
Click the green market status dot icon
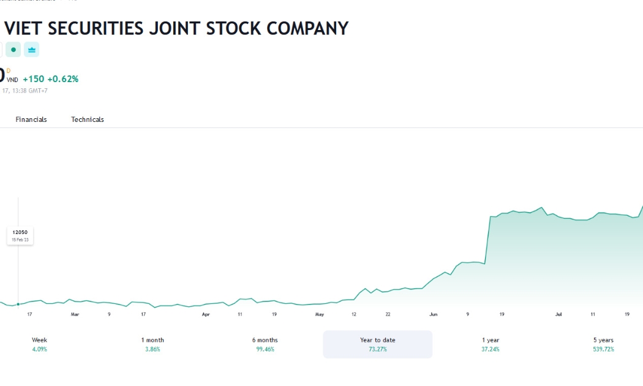pos(13,50)
